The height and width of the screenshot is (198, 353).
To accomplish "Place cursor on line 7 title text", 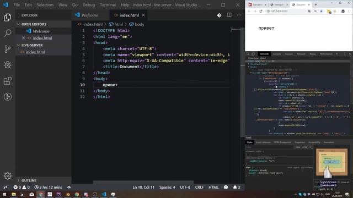I will click(130, 67).
